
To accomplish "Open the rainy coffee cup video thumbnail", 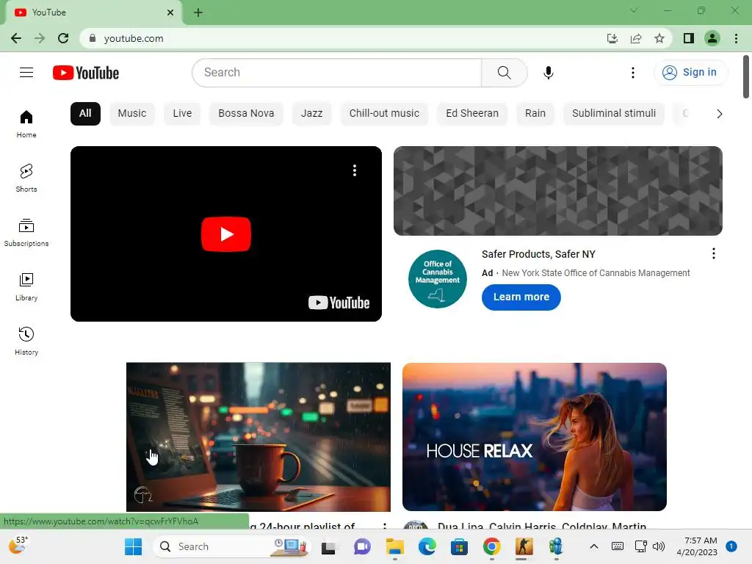I will point(258,437).
